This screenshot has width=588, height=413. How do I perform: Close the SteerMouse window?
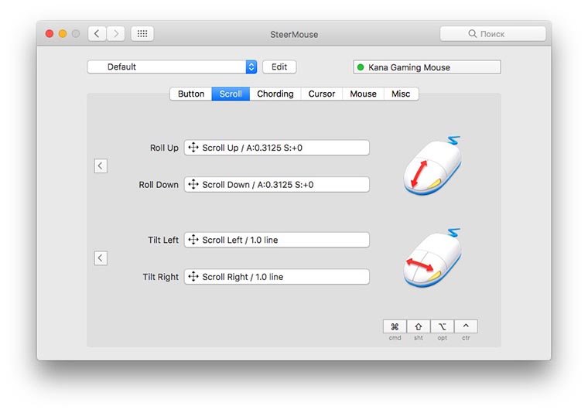click(x=49, y=34)
